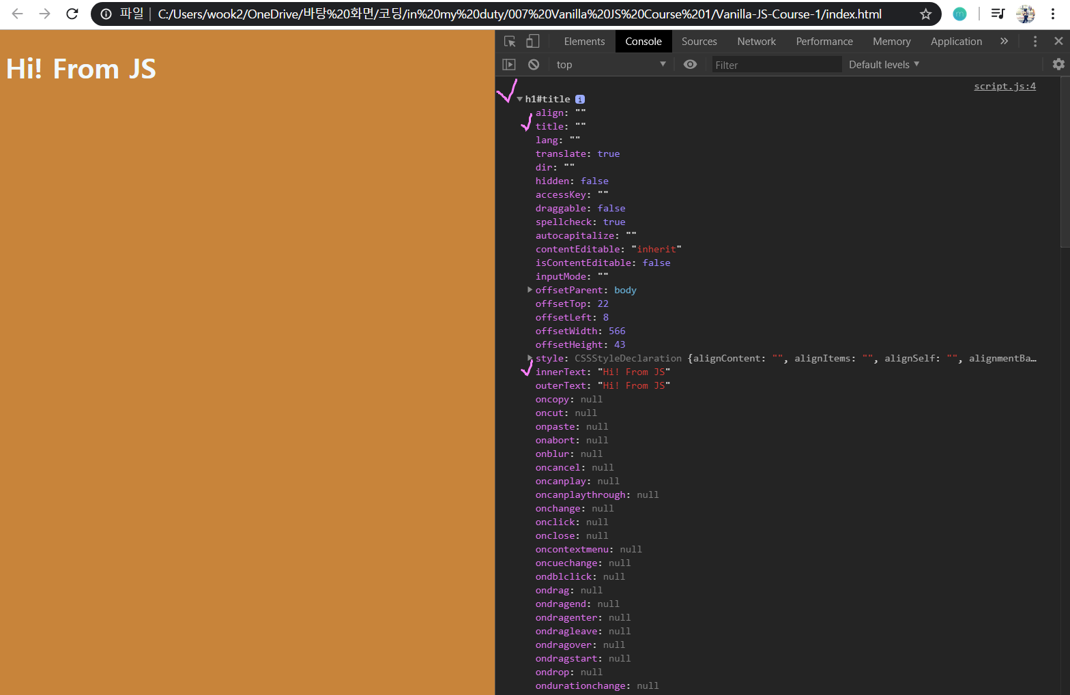View site information icon in address bar

[x=106, y=14]
